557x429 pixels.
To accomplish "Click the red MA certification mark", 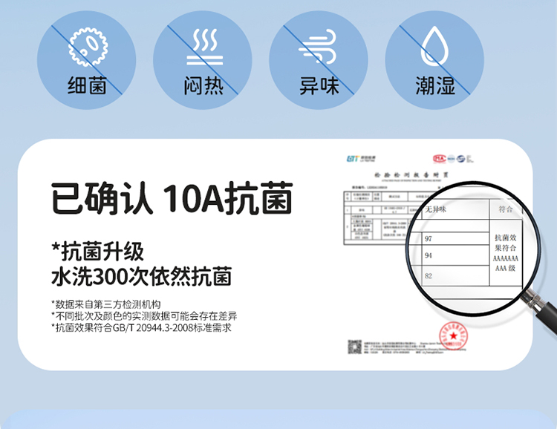I will coord(440,158).
